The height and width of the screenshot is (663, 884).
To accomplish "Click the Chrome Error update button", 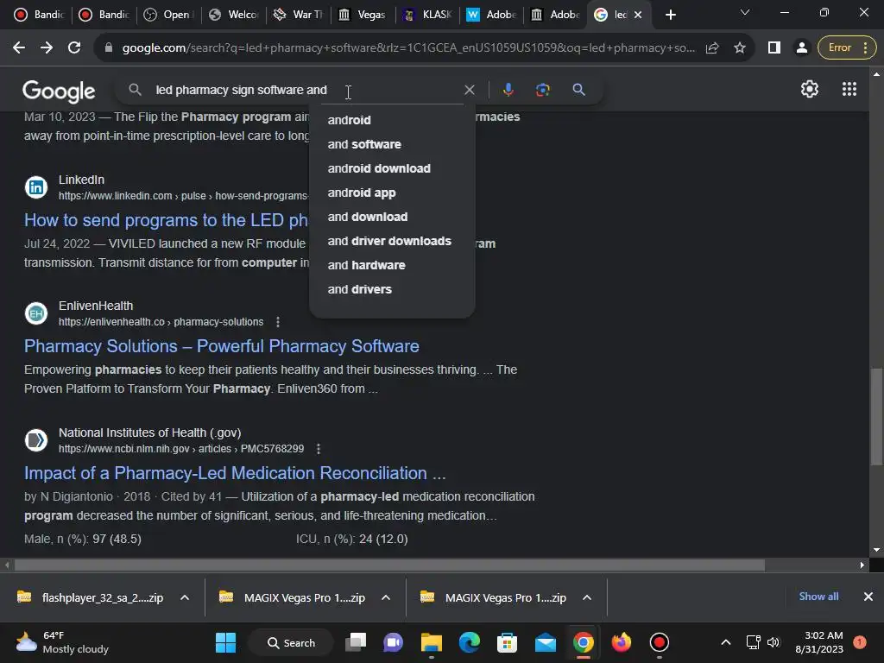I will click(x=847, y=48).
